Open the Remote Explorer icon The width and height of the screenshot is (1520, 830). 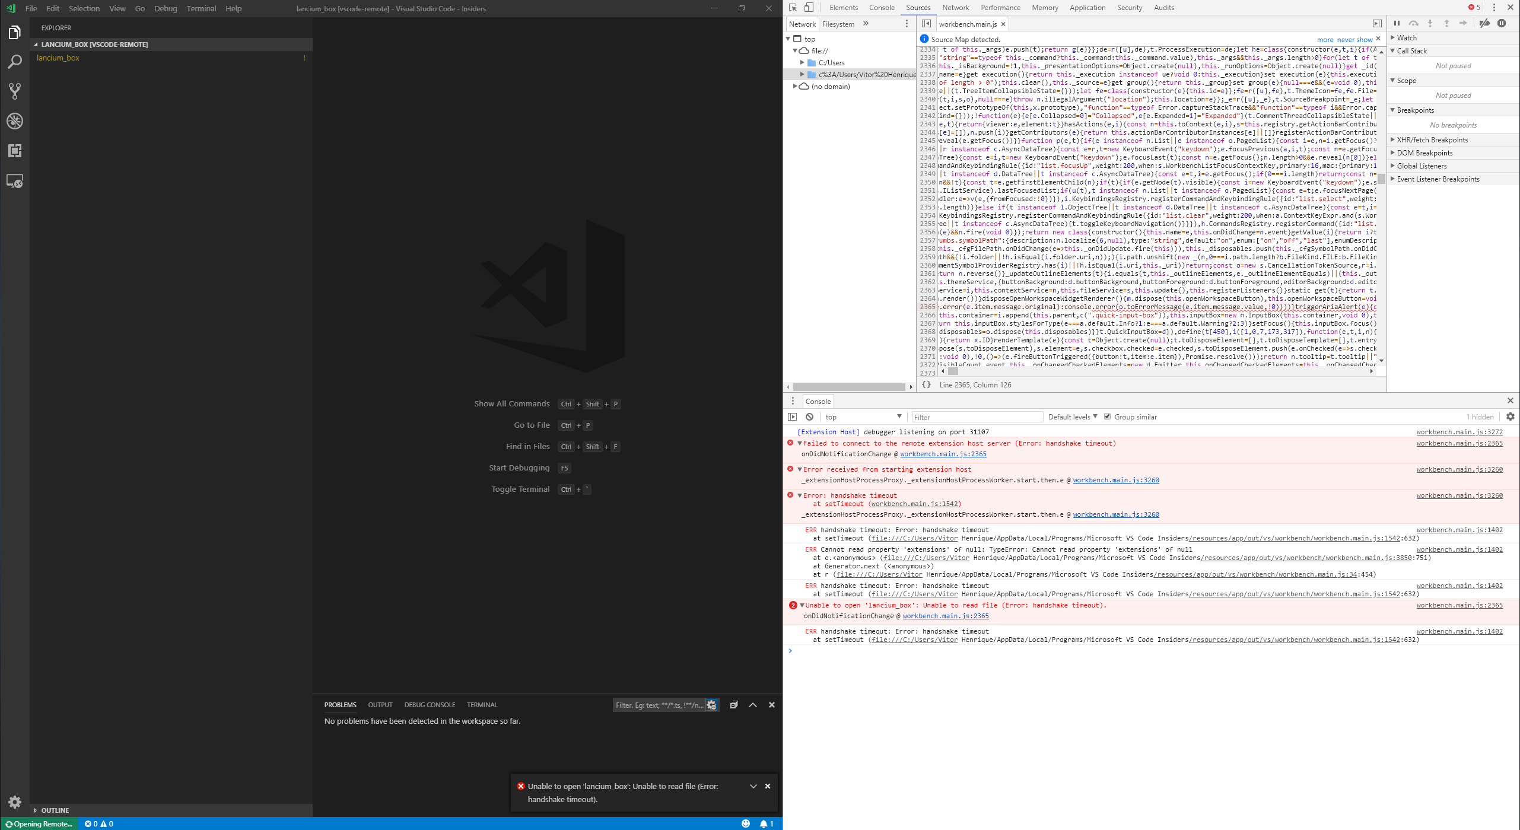tap(14, 180)
